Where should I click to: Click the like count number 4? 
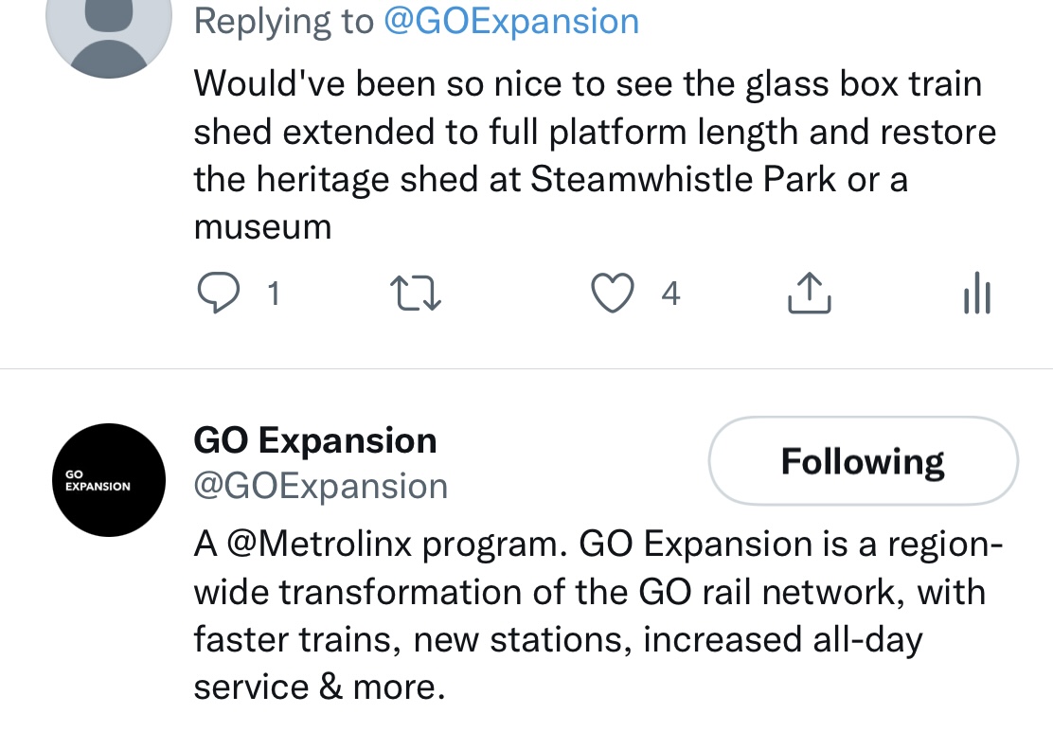tap(670, 295)
